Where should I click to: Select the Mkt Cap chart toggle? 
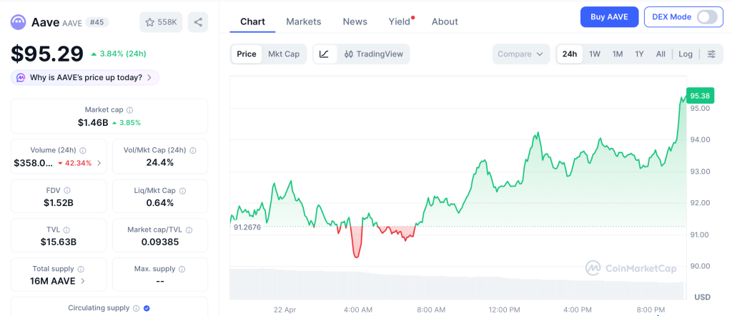click(x=284, y=54)
